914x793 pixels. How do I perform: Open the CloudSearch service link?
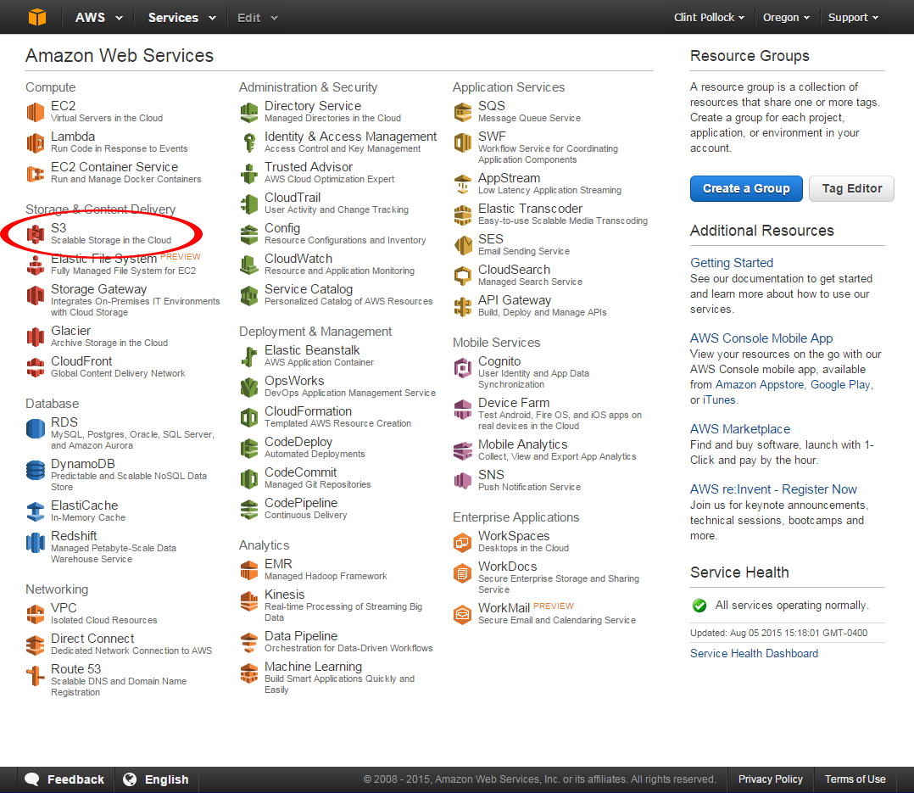tap(514, 270)
